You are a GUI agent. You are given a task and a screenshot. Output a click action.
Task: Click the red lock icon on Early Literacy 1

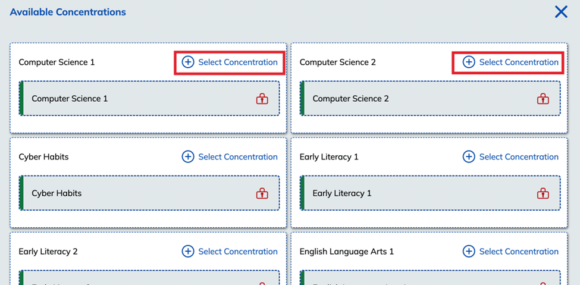(543, 193)
